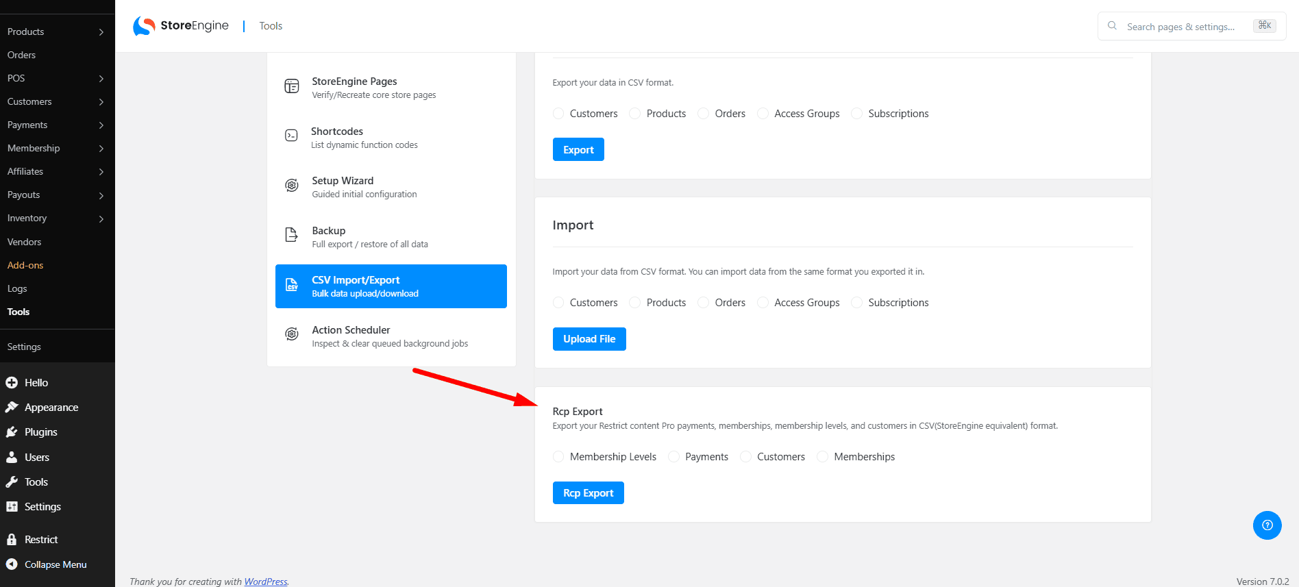
Task: Click the Tools breadcrumb in header
Action: 271,26
